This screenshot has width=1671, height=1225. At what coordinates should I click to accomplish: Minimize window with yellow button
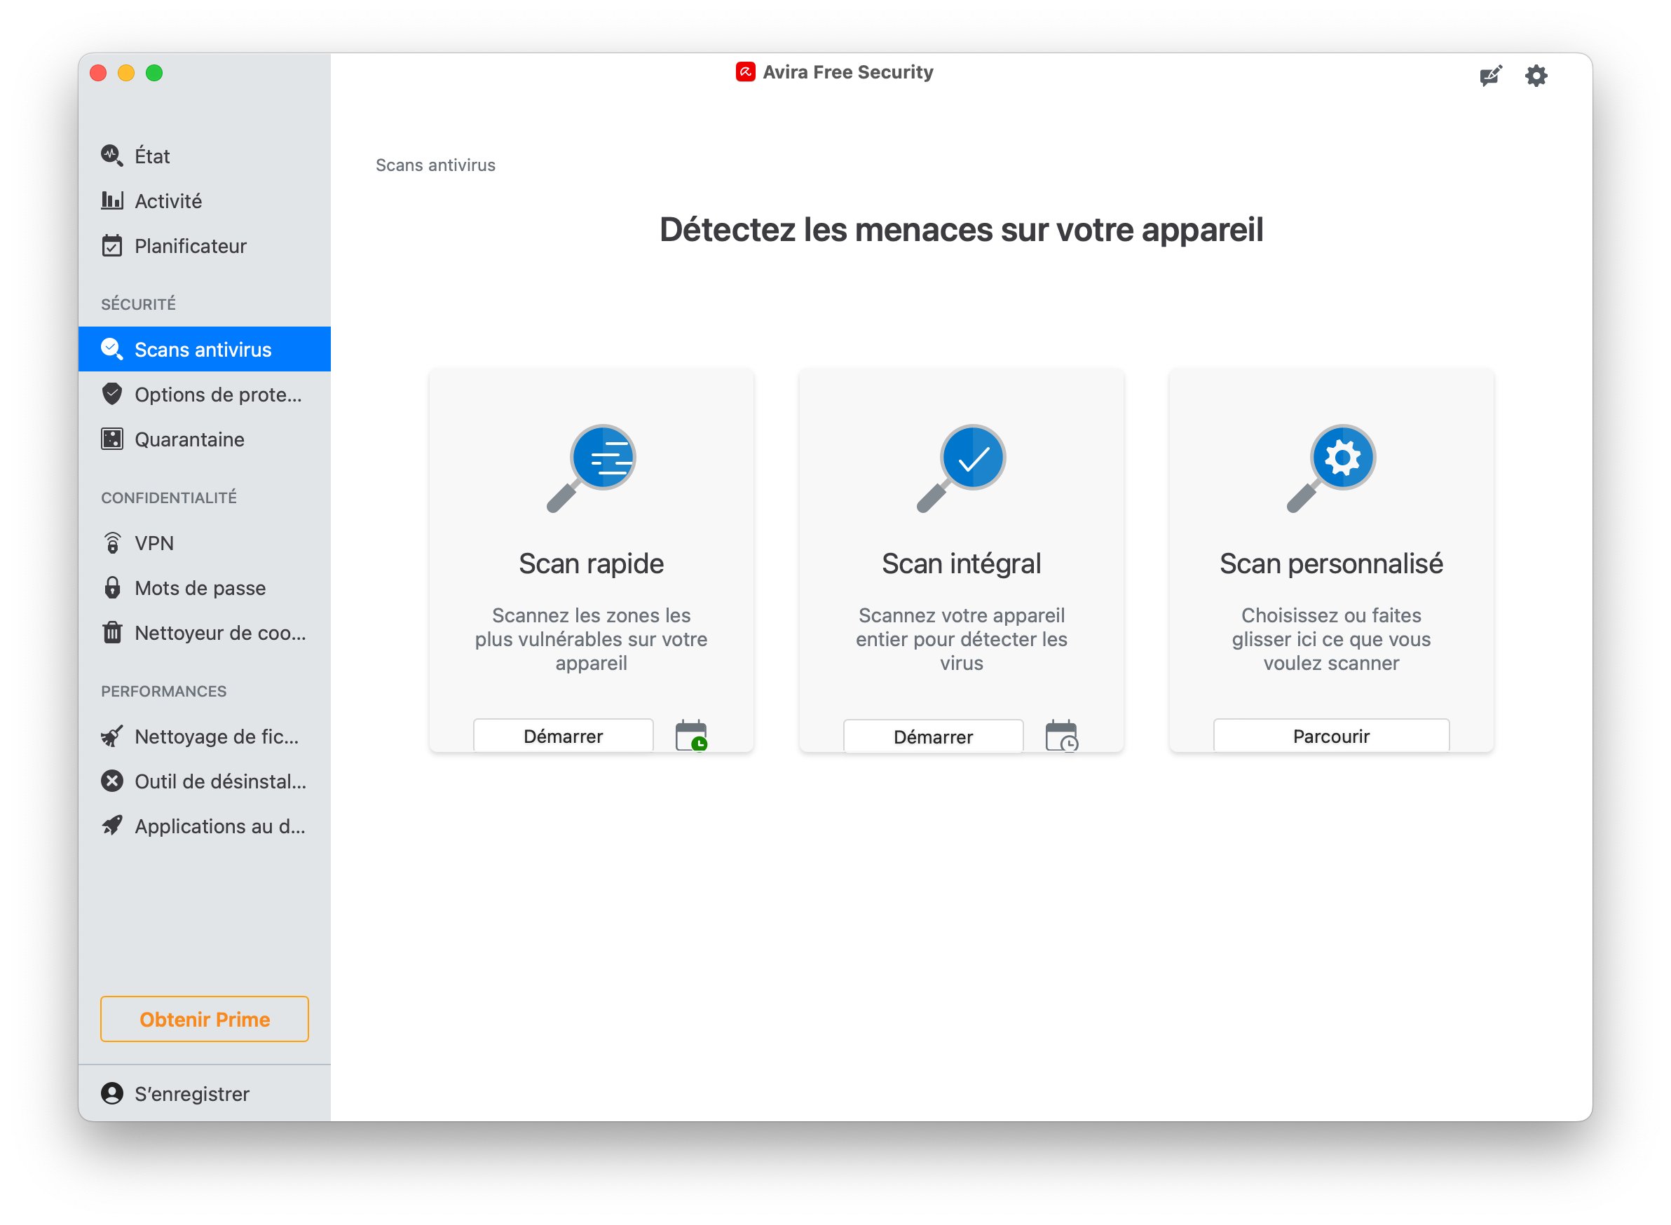coord(126,73)
